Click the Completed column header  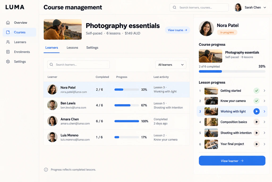click(x=102, y=77)
